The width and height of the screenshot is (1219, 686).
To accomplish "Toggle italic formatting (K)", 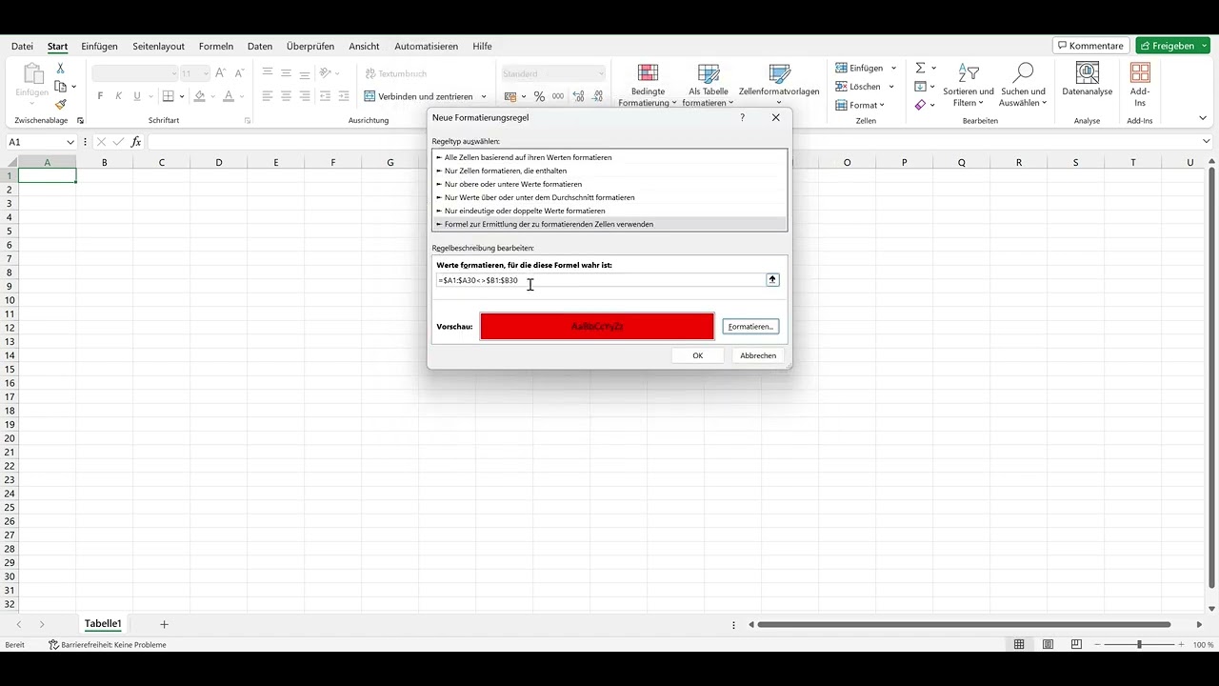I will pos(118,96).
